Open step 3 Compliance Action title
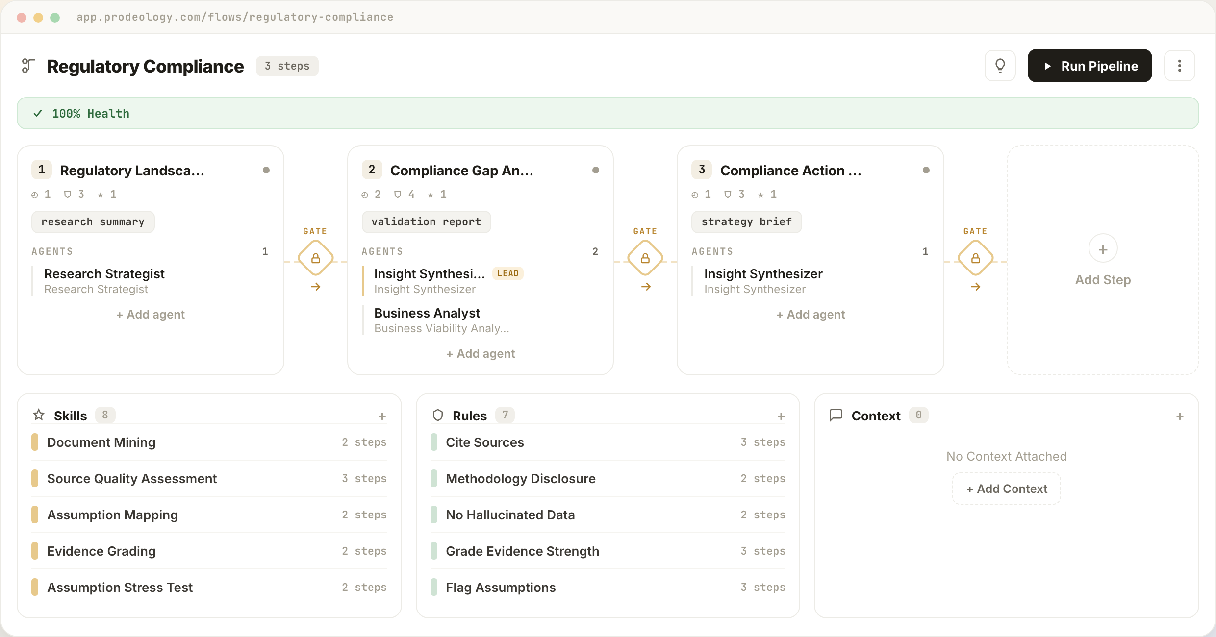This screenshot has width=1216, height=637. tap(790, 171)
